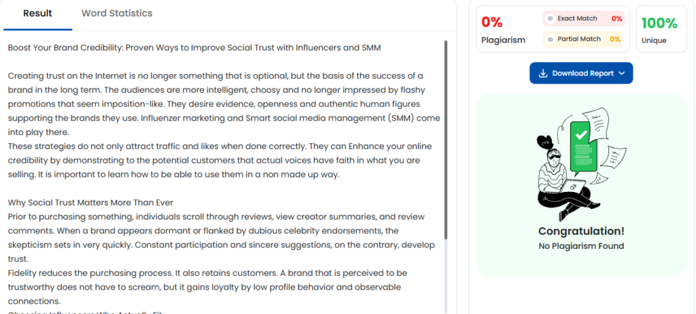This screenshot has width=696, height=314.
Task: Click the green 100% Unique score
Action: 659,23
